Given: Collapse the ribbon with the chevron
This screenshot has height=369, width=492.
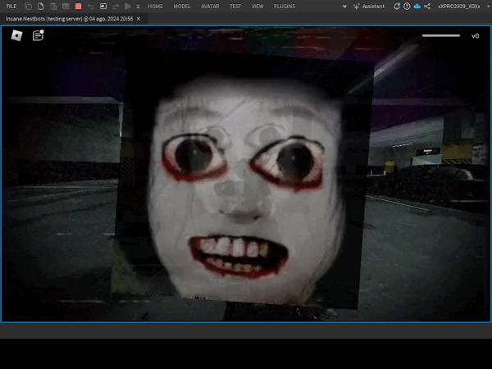Looking at the screenshot, I should [344, 6].
